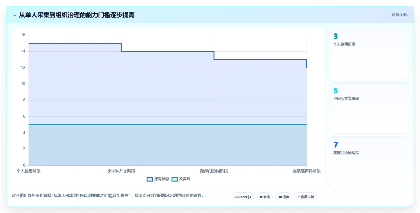Screen dimensions: 420x213
Task: Click the chart description sentence below chart
Action: coord(108,195)
